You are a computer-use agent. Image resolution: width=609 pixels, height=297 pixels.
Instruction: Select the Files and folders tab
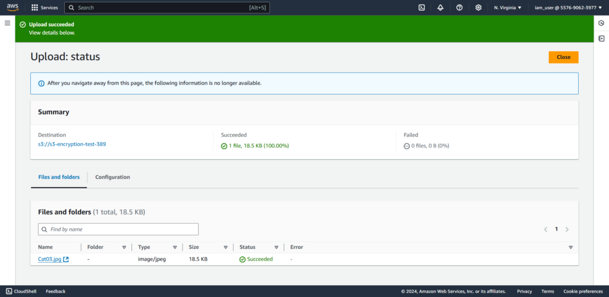click(59, 177)
